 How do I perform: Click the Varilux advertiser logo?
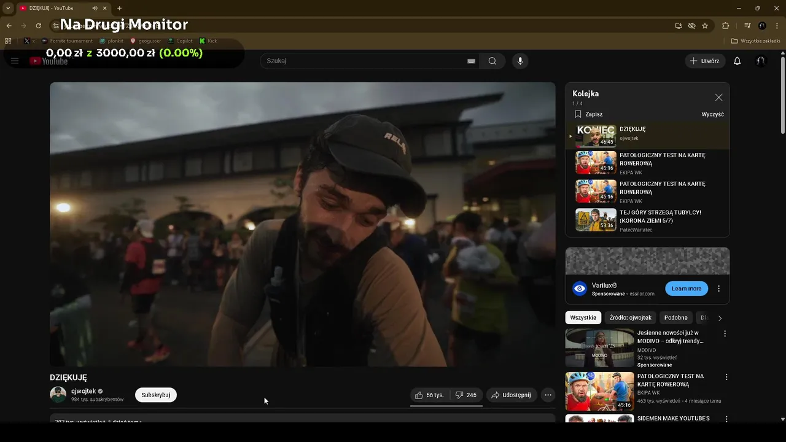coord(580,289)
